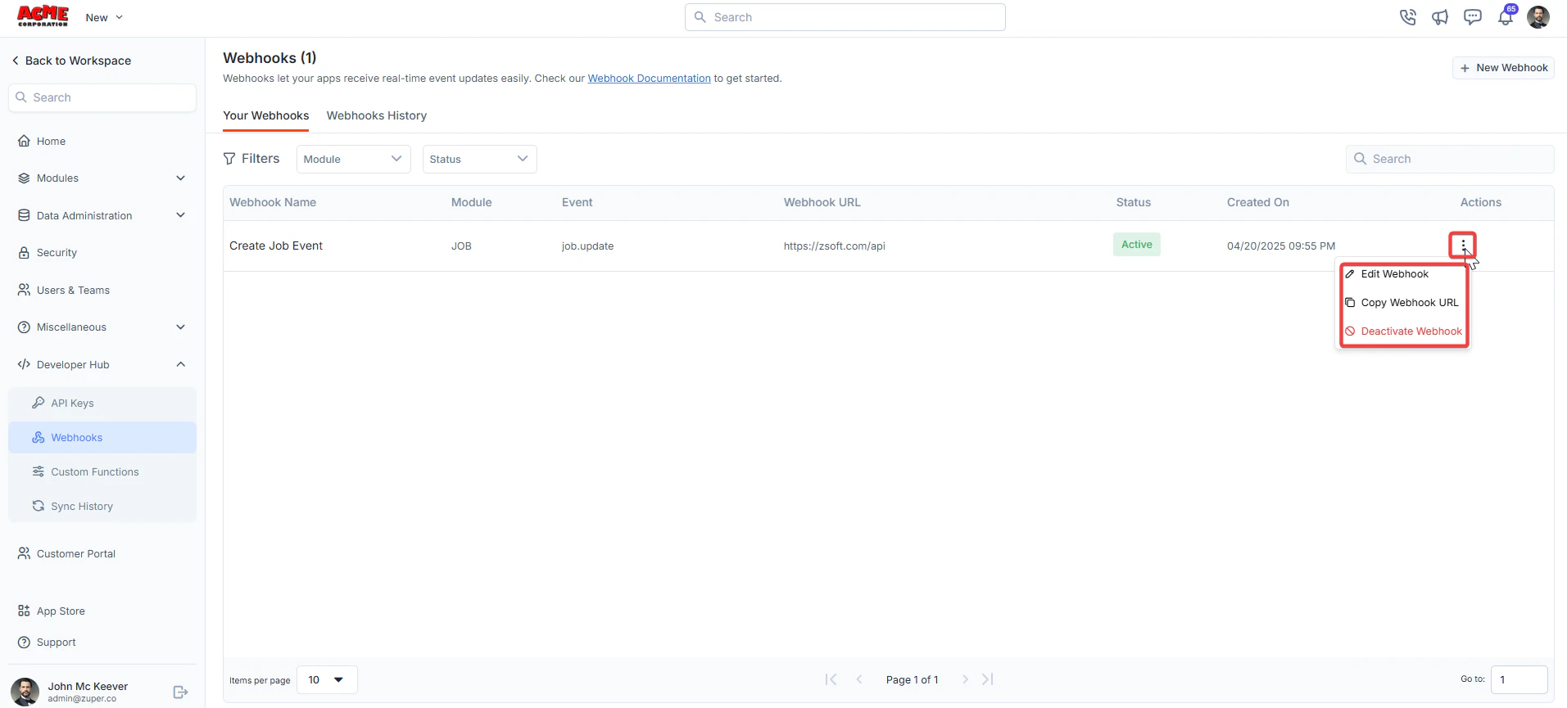
Task: Click the https://zsoft.com/api URL cell
Action: tap(834, 246)
